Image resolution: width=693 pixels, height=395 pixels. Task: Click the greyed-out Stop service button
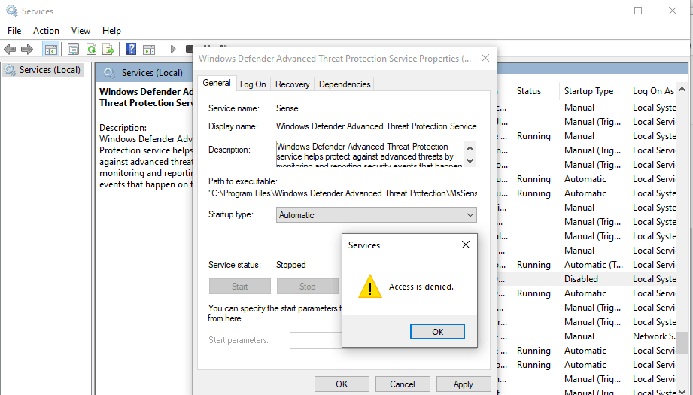click(307, 287)
